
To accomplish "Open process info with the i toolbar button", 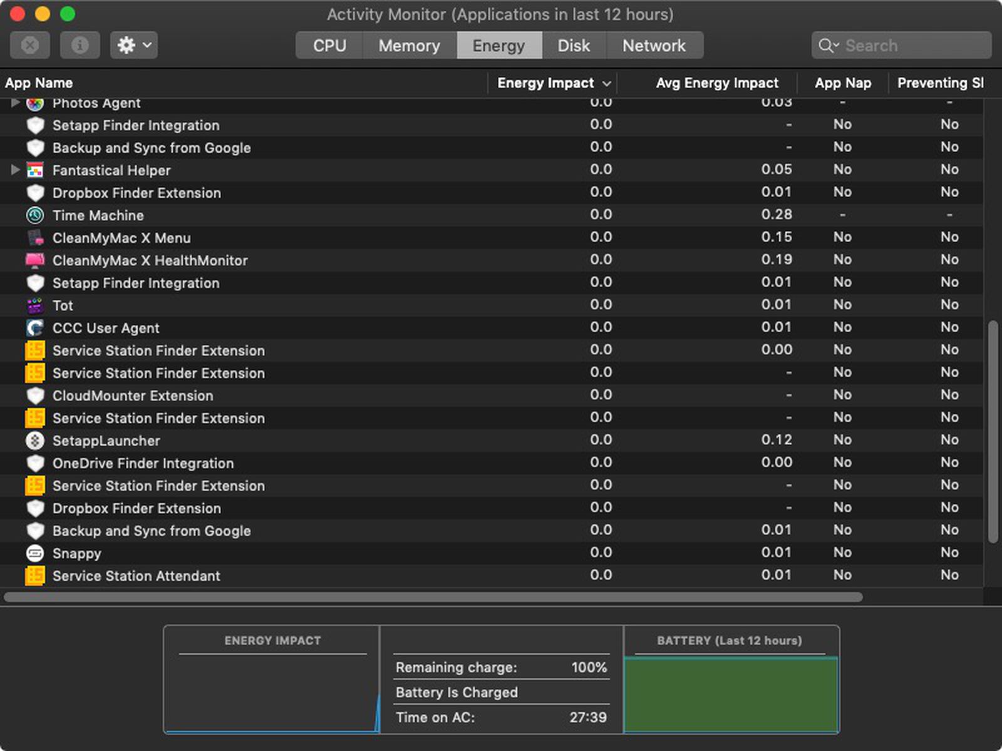I will click(x=80, y=45).
